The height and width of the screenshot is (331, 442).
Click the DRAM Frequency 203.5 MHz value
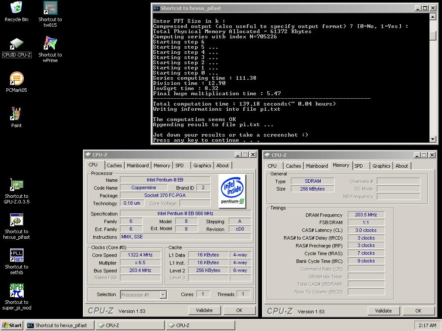tap(366, 215)
